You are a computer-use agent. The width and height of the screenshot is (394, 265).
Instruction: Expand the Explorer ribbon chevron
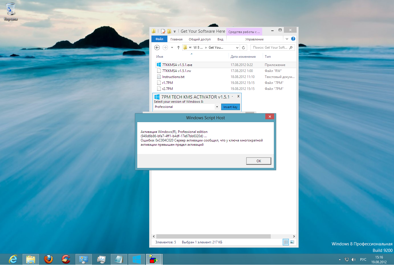click(x=287, y=39)
